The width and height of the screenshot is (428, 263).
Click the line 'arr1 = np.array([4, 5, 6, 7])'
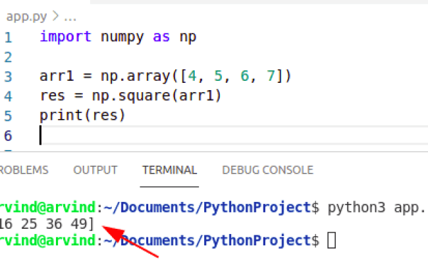pyautogui.click(x=166, y=76)
